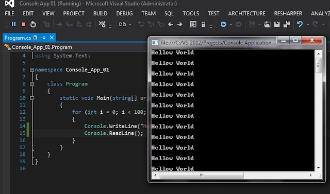Click the hex display toggle icon

pos(122,24)
